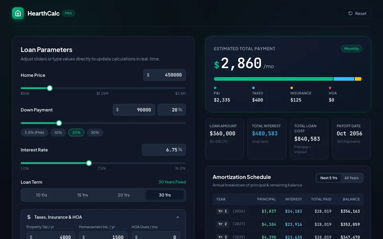
Task: Click the 30 Years Fixed label
Action: 172,182
